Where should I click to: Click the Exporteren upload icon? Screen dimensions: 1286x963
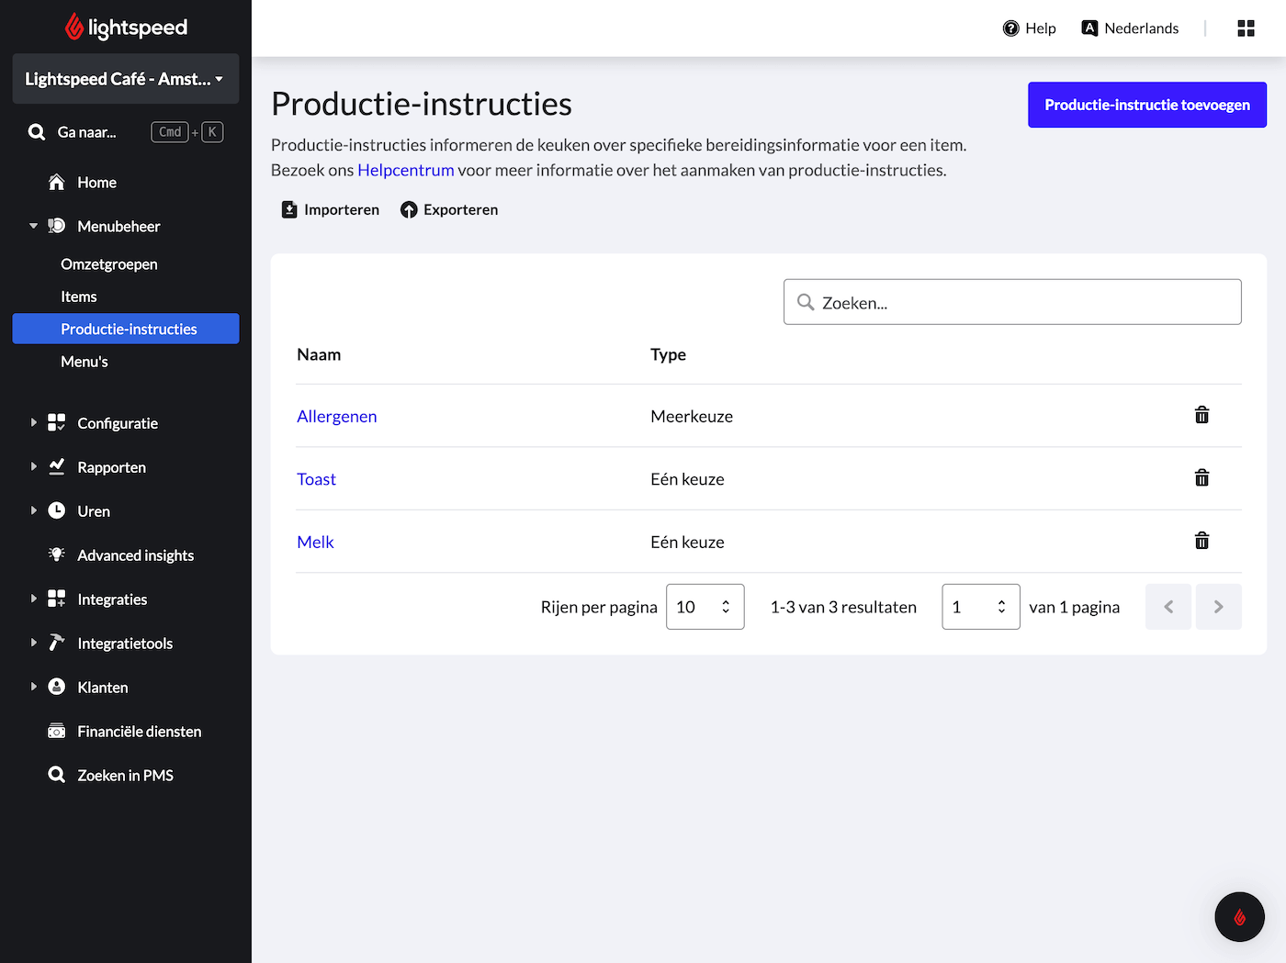coord(409,209)
